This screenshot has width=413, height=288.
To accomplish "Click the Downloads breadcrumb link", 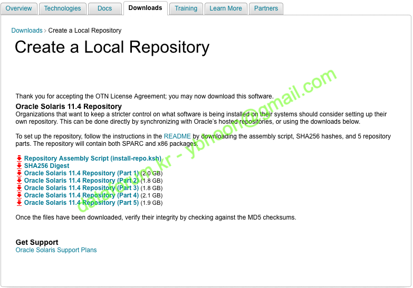I will pyautogui.click(x=27, y=31).
